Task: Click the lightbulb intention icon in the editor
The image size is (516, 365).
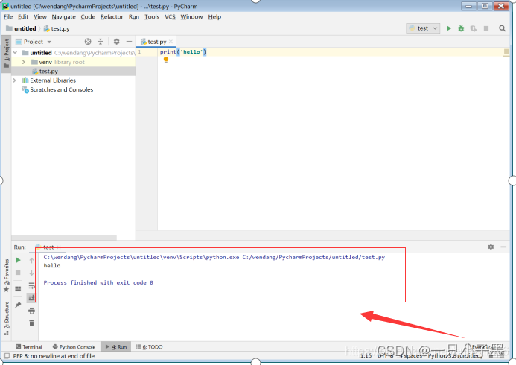Action: tap(166, 60)
